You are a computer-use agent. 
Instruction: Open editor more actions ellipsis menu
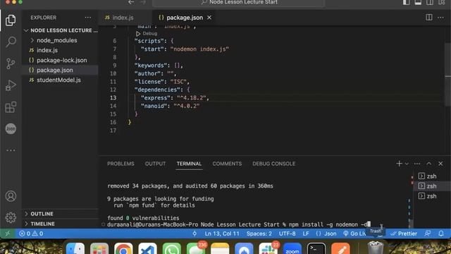point(440,18)
